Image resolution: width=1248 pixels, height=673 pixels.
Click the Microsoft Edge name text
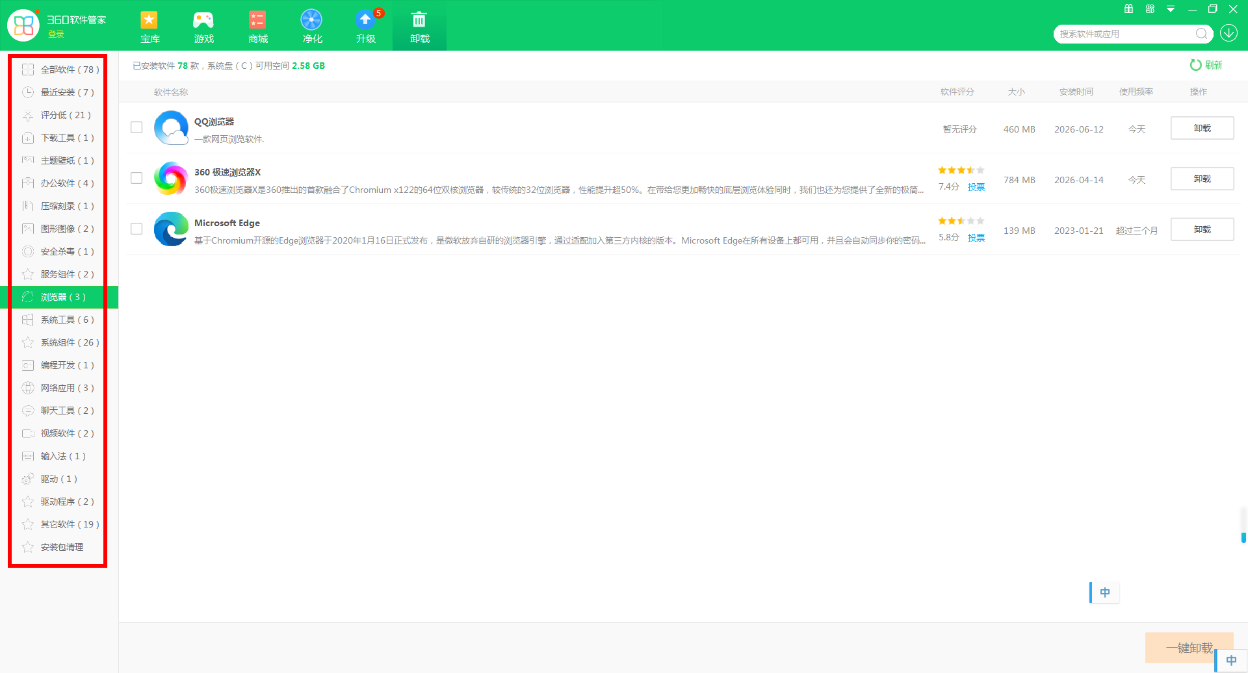(x=227, y=223)
